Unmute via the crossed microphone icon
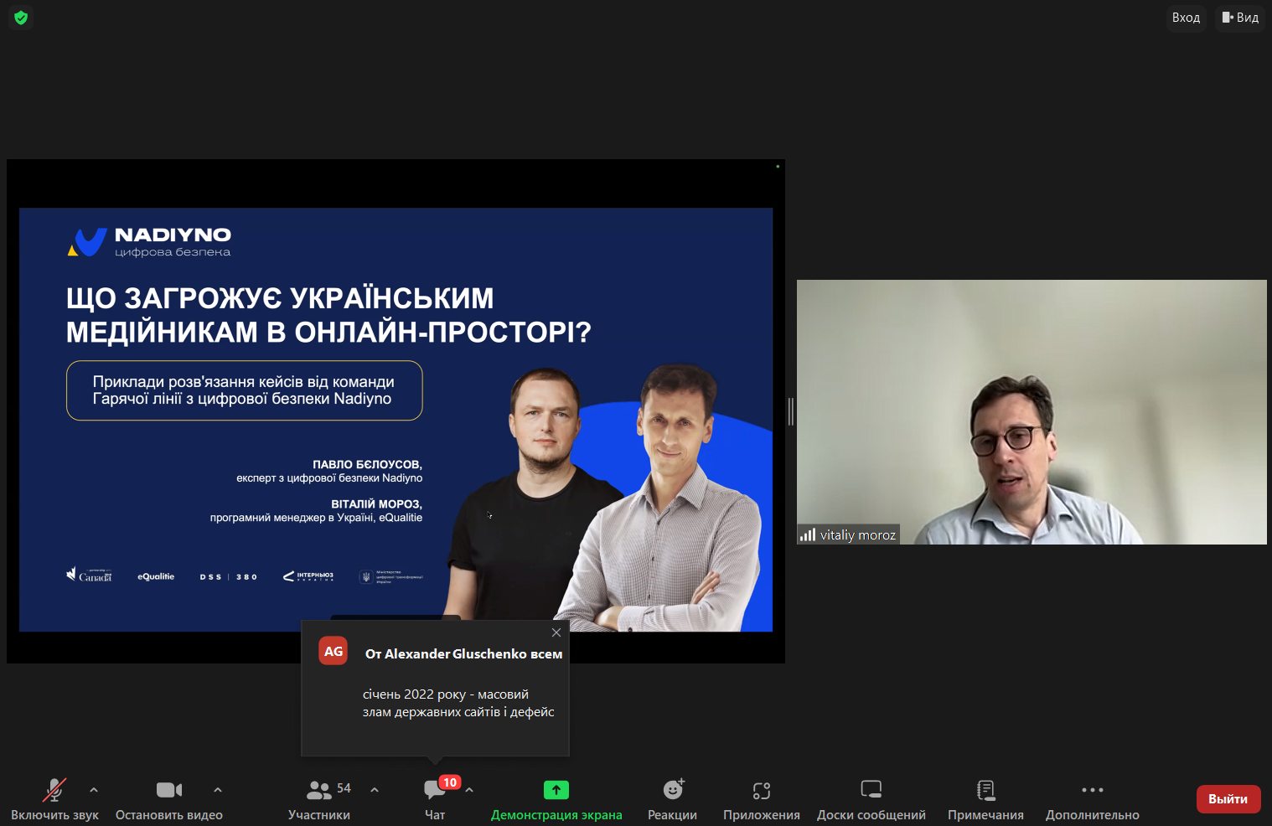 [x=54, y=790]
